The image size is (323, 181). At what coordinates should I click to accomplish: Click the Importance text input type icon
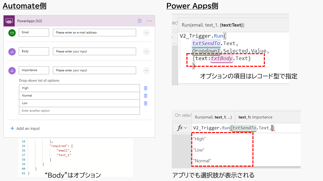[12, 71]
